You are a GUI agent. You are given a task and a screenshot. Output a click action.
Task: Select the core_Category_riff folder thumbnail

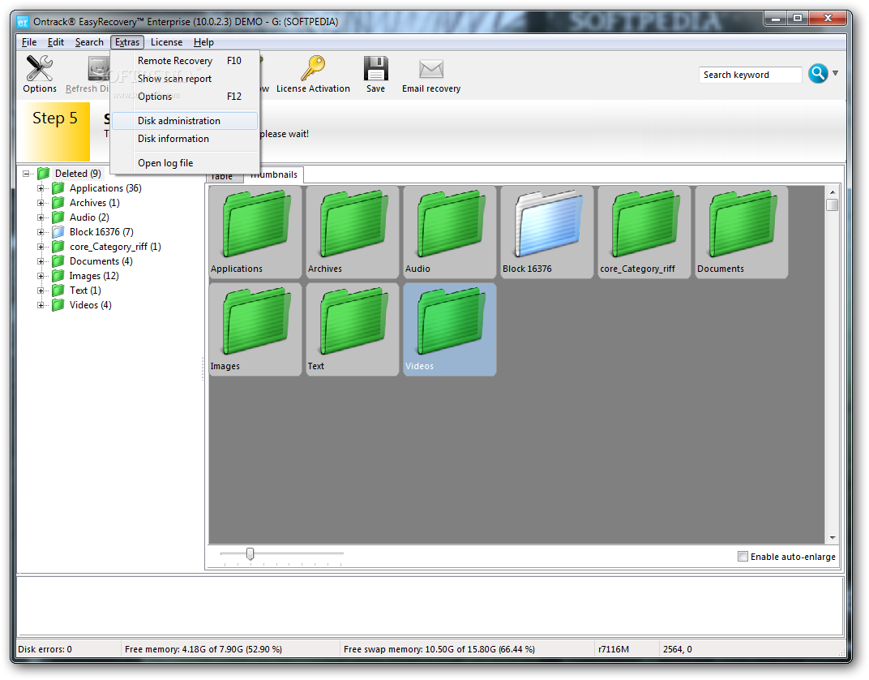tap(644, 232)
